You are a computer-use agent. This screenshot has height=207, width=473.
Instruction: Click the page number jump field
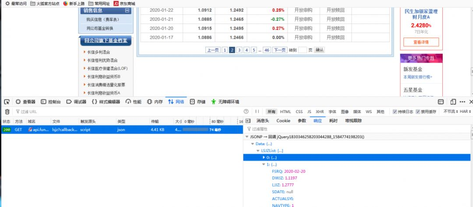pos(303,50)
